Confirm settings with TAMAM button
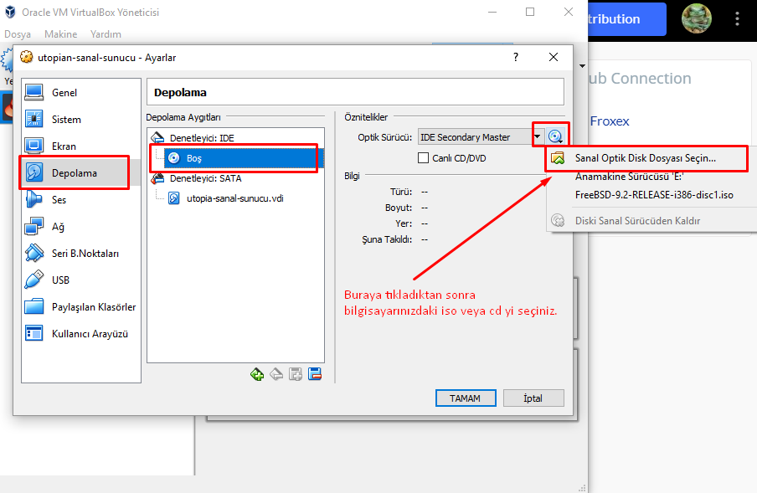This screenshot has width=757, height=493. (x=466, y=398)
